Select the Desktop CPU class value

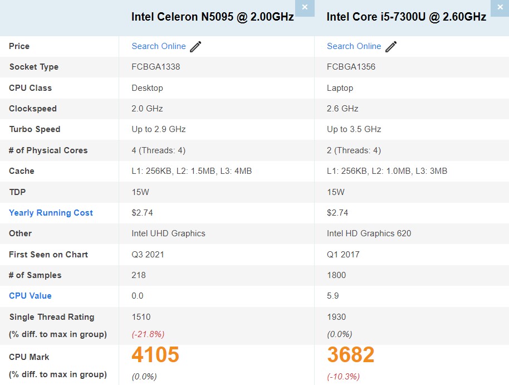pos(148,88)
